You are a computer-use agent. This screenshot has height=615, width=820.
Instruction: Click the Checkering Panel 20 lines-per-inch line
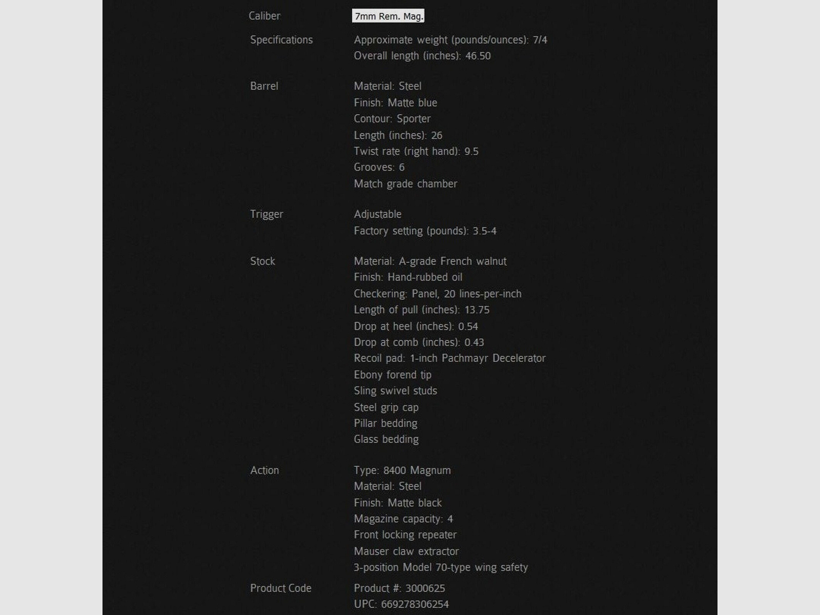(438, 294)
